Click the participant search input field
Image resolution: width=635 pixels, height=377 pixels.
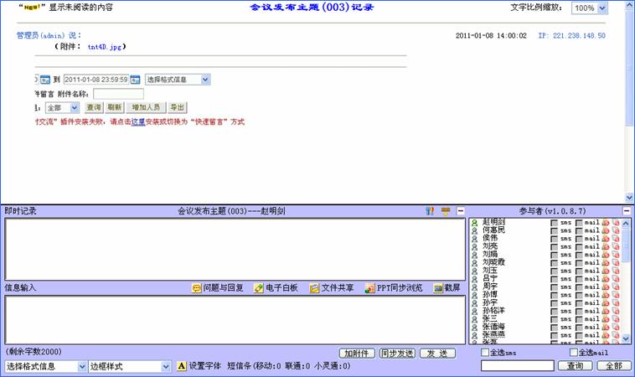point(517,366)
